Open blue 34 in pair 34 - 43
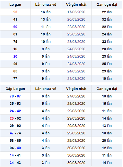 (12, 163)
